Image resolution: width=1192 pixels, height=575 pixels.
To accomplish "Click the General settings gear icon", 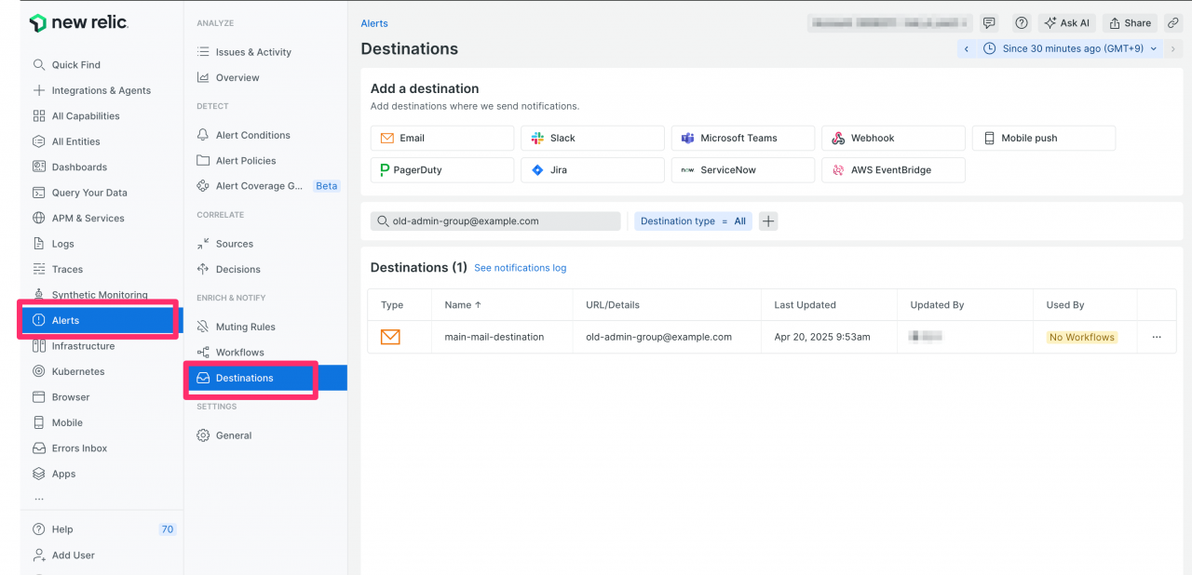I will pyautogui.click(x=203, y=435).
